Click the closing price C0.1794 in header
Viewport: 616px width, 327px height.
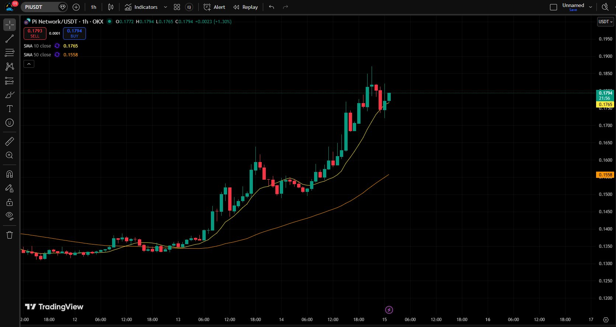pyautogui.click(x=184, y=22)
